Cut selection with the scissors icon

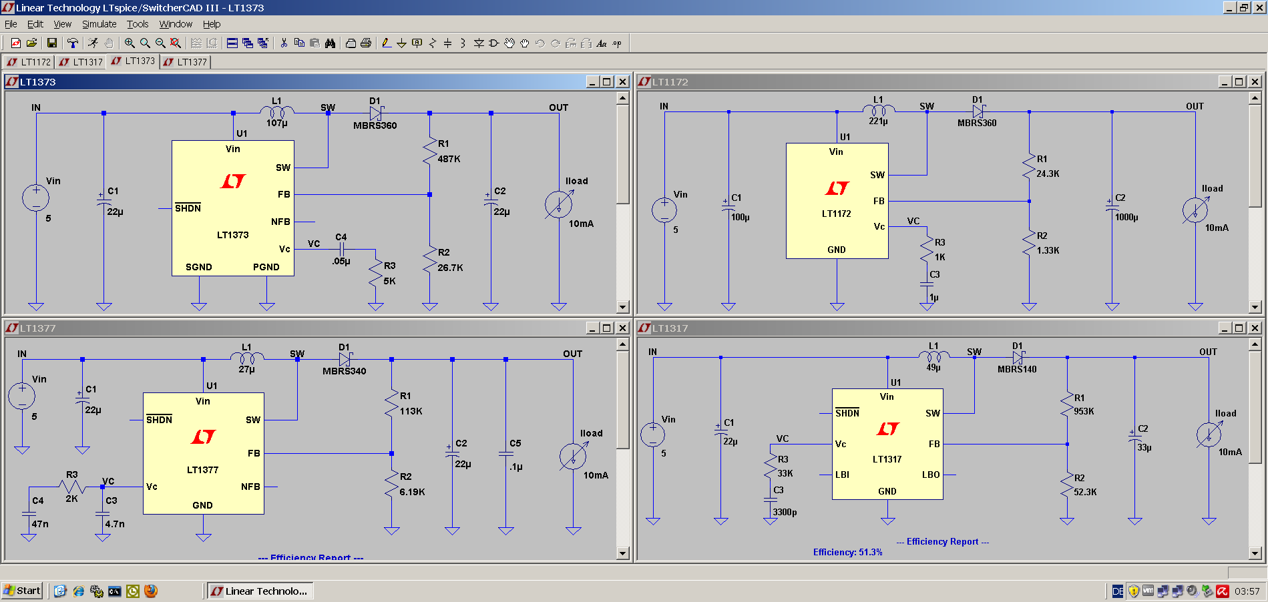click(284, 43)
